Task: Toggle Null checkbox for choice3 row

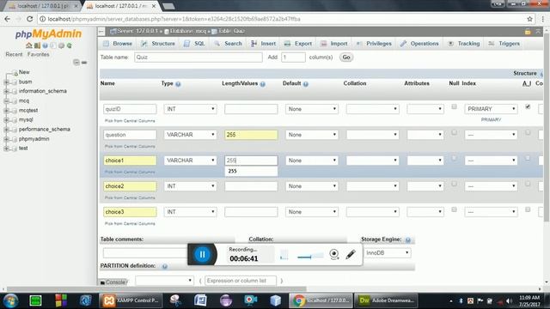Action: (x=454, y=209)
